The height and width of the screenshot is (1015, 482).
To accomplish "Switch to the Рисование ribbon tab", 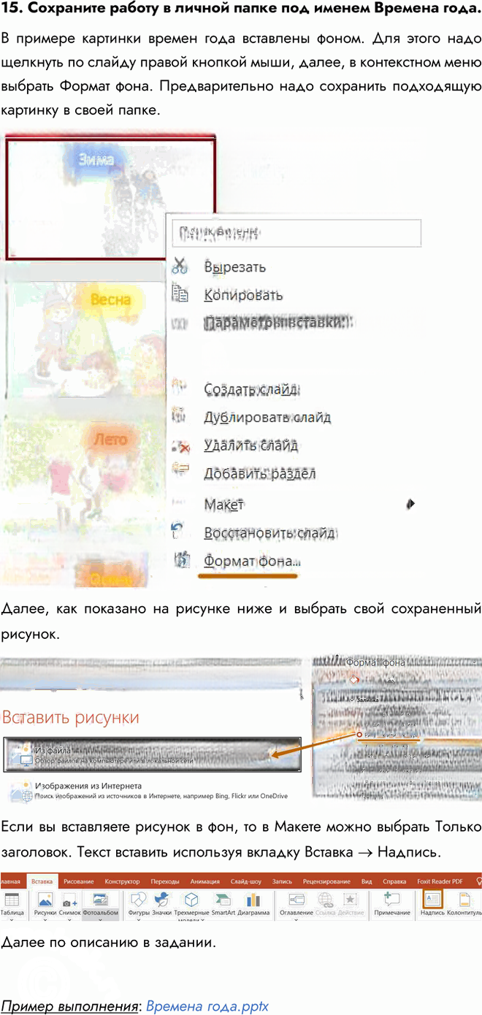I will point(78,881).
